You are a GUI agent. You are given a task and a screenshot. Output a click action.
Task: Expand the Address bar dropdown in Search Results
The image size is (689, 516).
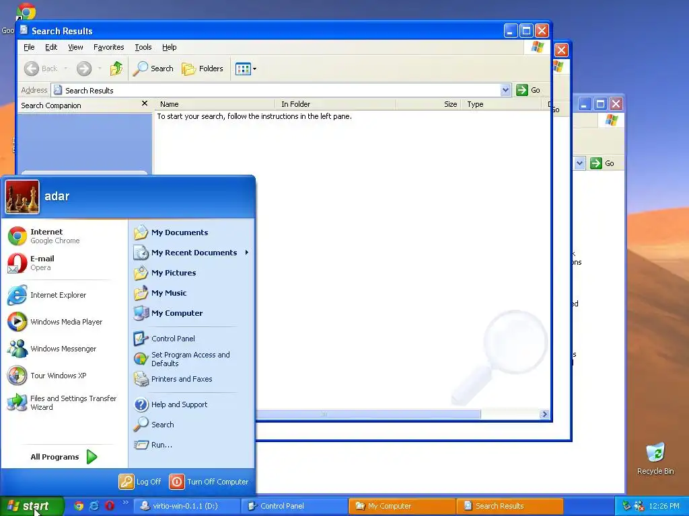click(505, 90)
